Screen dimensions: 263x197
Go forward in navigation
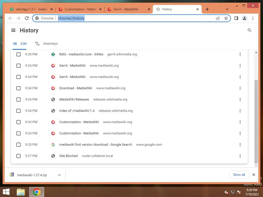pyautogui.click(x=18, y=18)
